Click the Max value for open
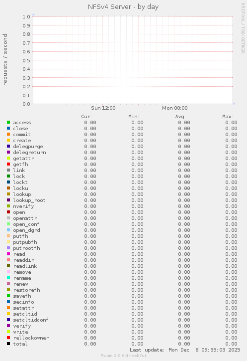The image size is (247, 361). 231,212
